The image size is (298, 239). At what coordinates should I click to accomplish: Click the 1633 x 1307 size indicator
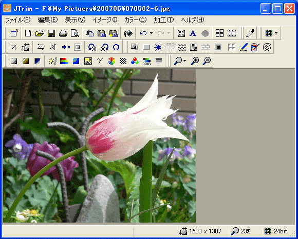click(x=200, y=231)
